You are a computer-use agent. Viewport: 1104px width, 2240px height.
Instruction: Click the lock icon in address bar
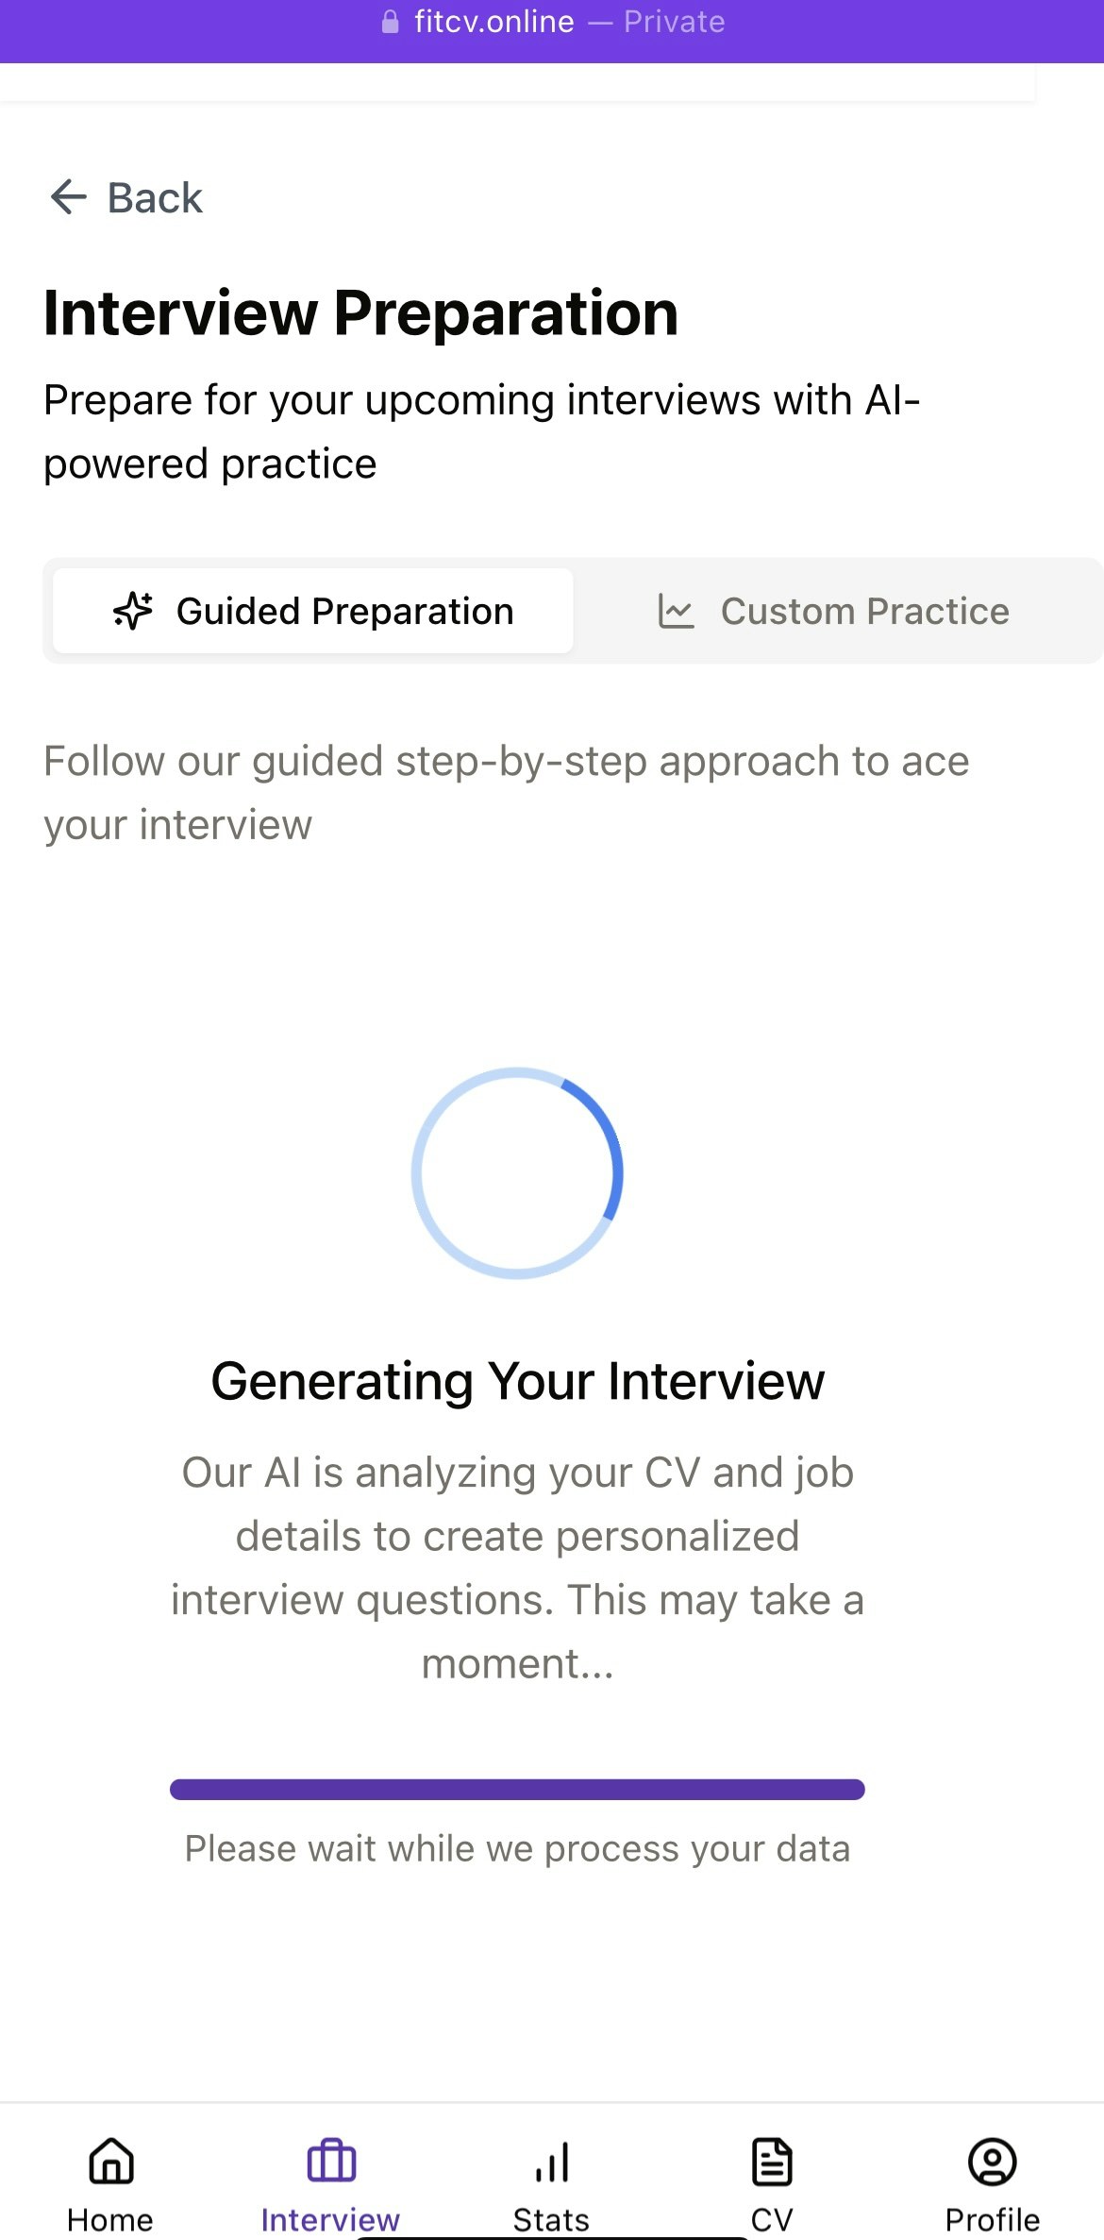tap(390, 22)
